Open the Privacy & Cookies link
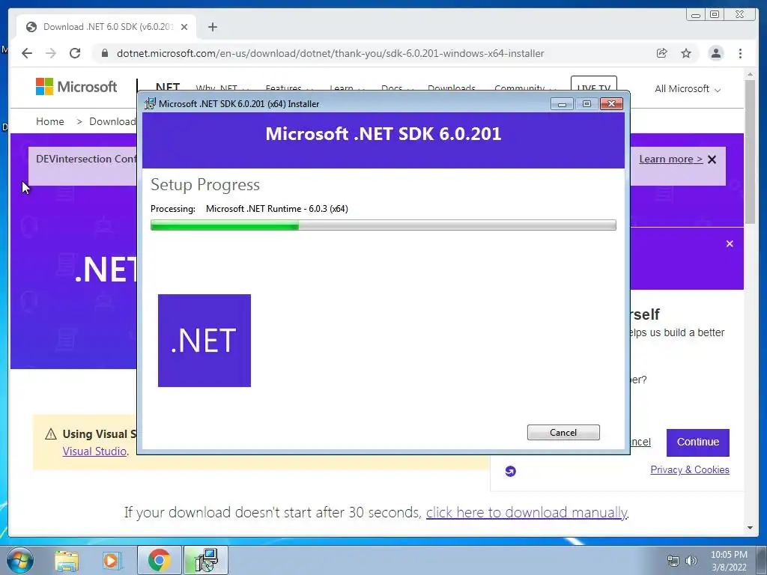 tap(690, 470)
